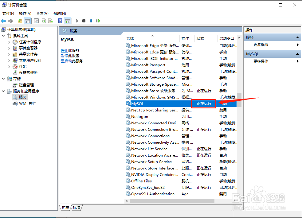
Task: Click the 本地用户和组 icon
Action: click(x=15, y=60)
